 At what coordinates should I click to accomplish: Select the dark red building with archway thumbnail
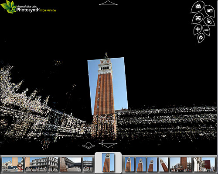[x=204, y=164]
